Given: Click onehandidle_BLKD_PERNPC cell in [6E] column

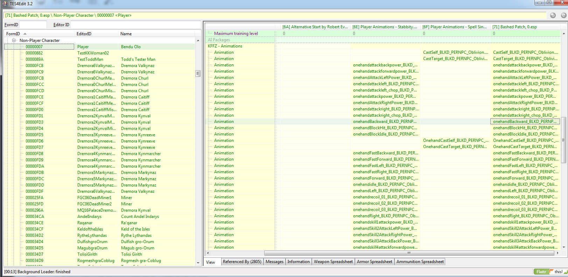Looking at the screenshot, I should 385,184.
